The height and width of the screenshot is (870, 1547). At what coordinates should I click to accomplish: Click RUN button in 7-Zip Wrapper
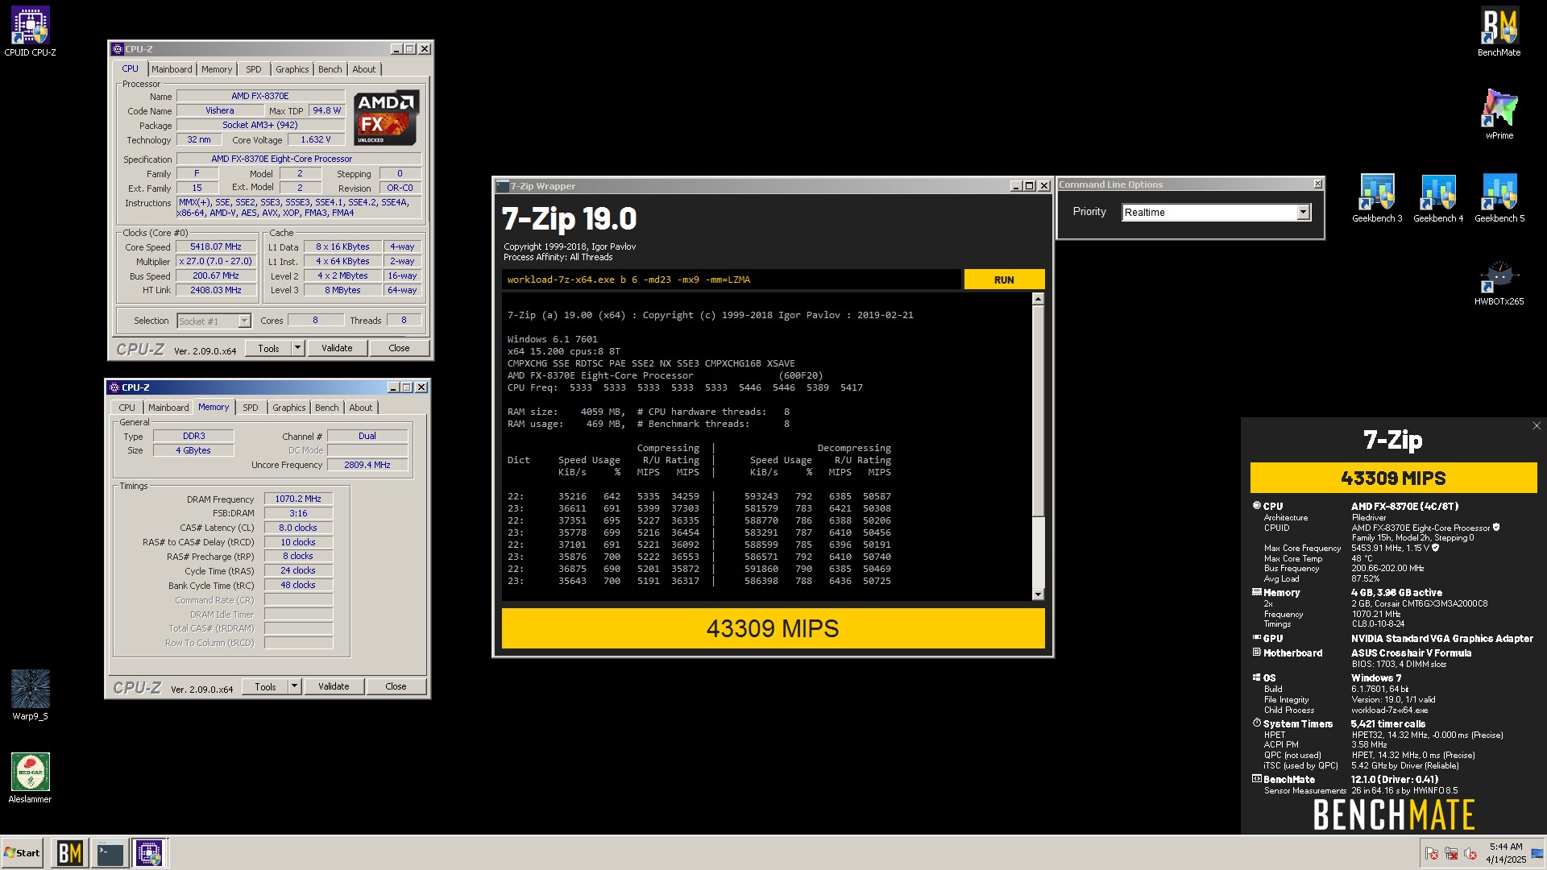1004,280
